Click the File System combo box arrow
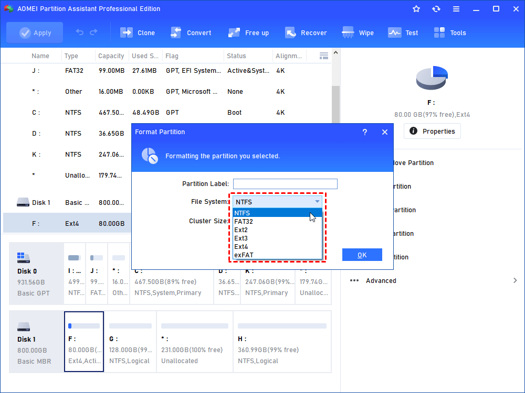This screenshot has height=393, width=525. click(317, 202)
